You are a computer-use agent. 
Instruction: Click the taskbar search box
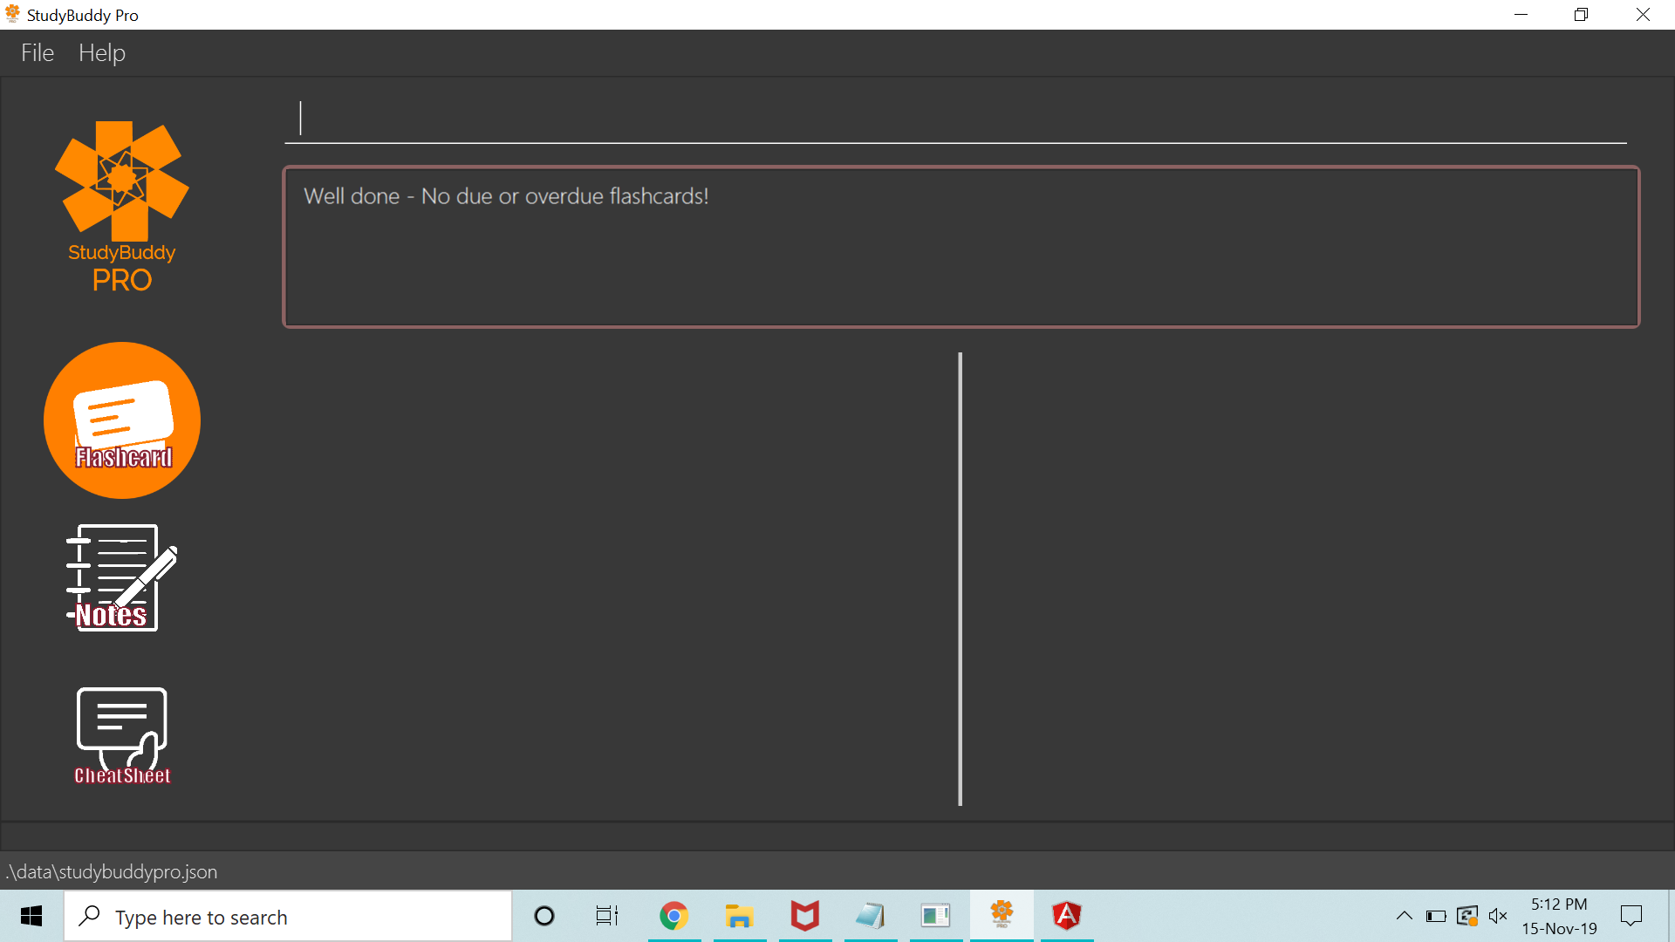(x=288, y=917)
